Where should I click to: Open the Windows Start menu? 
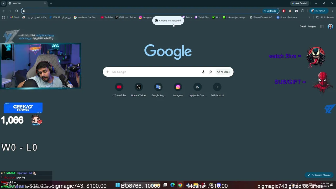118,185
